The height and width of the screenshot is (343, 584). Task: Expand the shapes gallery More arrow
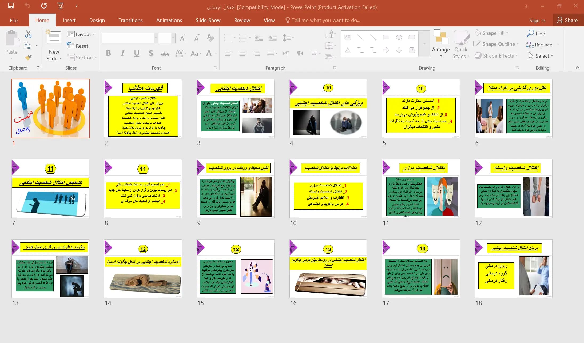[424, 43]
